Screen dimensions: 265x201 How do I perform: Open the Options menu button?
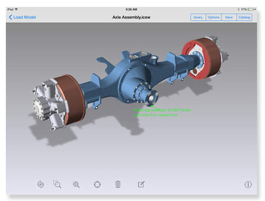point(213,18)
